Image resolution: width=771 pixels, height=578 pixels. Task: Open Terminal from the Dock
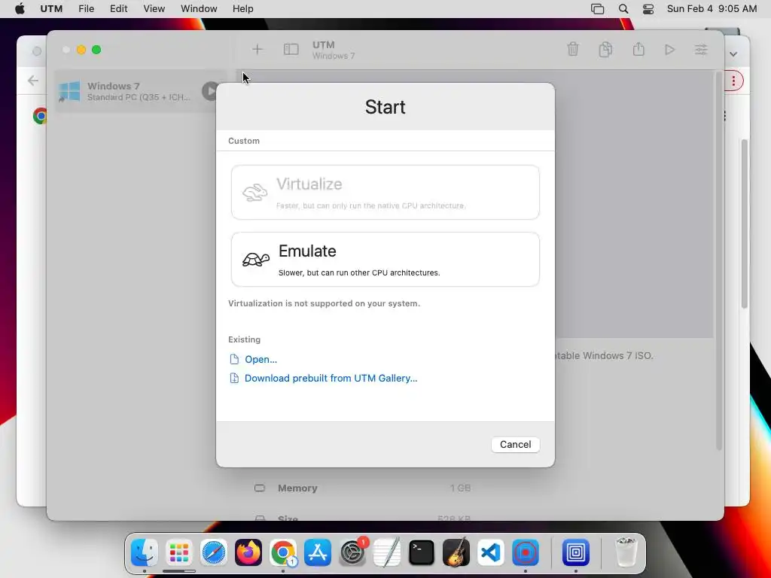tap(422, 552)
